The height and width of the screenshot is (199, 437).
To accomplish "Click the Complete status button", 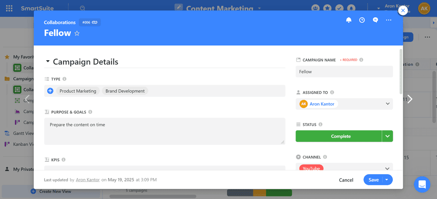I will (x=338, y=136).
